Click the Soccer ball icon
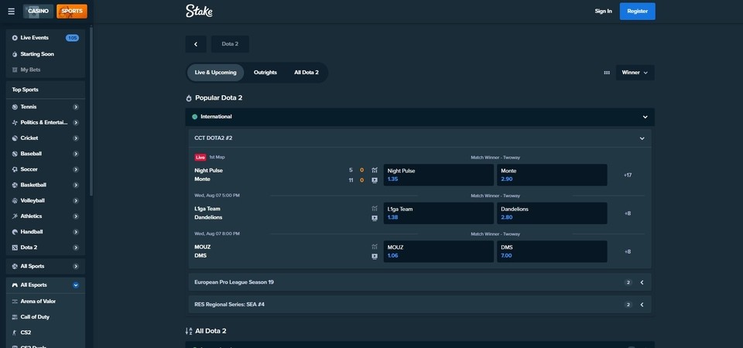743x348 pixels. [x=15, y=169]
